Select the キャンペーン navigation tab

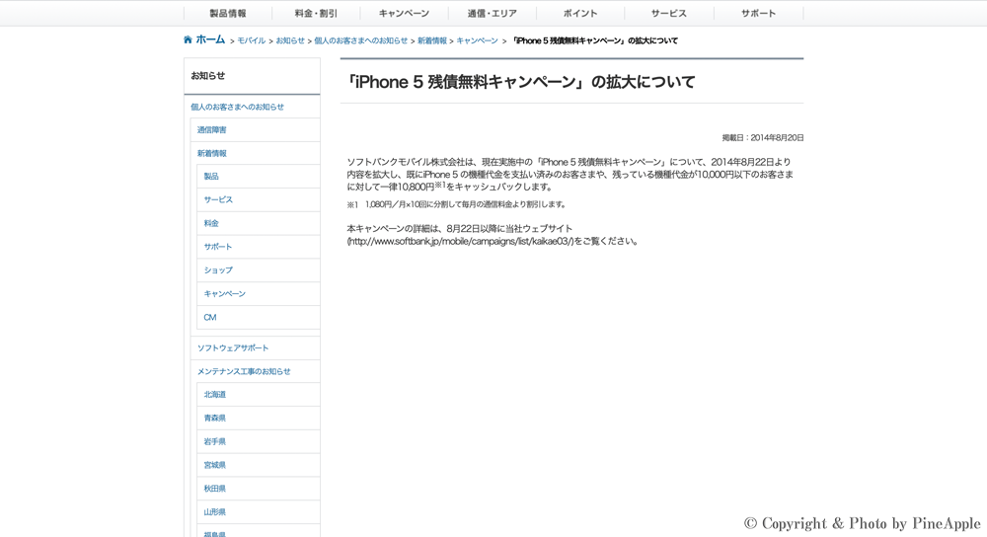point(404,14)
